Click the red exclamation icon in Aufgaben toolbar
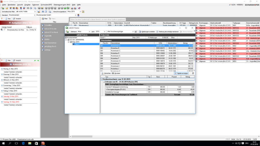This screenshot has height=146, width=260. [x=2, y=19]
